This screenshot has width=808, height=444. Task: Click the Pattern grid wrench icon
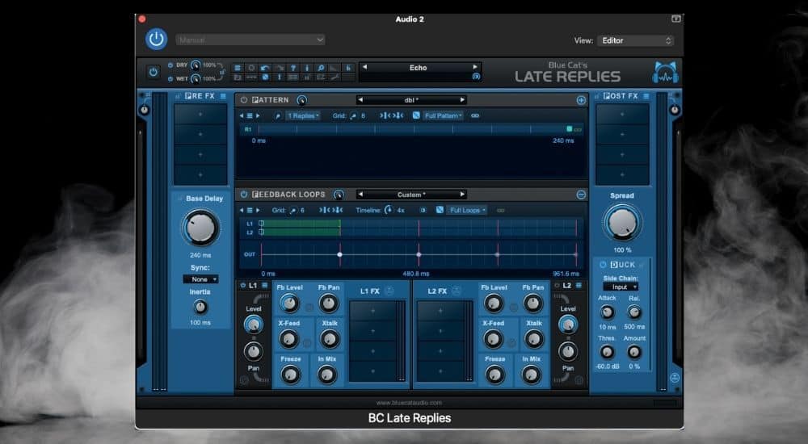pyautogui.click(x=353, y=116)
